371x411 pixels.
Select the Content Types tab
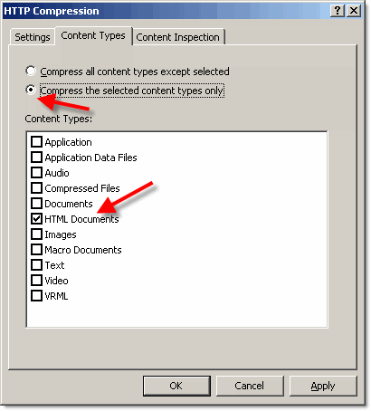(93, 35)
